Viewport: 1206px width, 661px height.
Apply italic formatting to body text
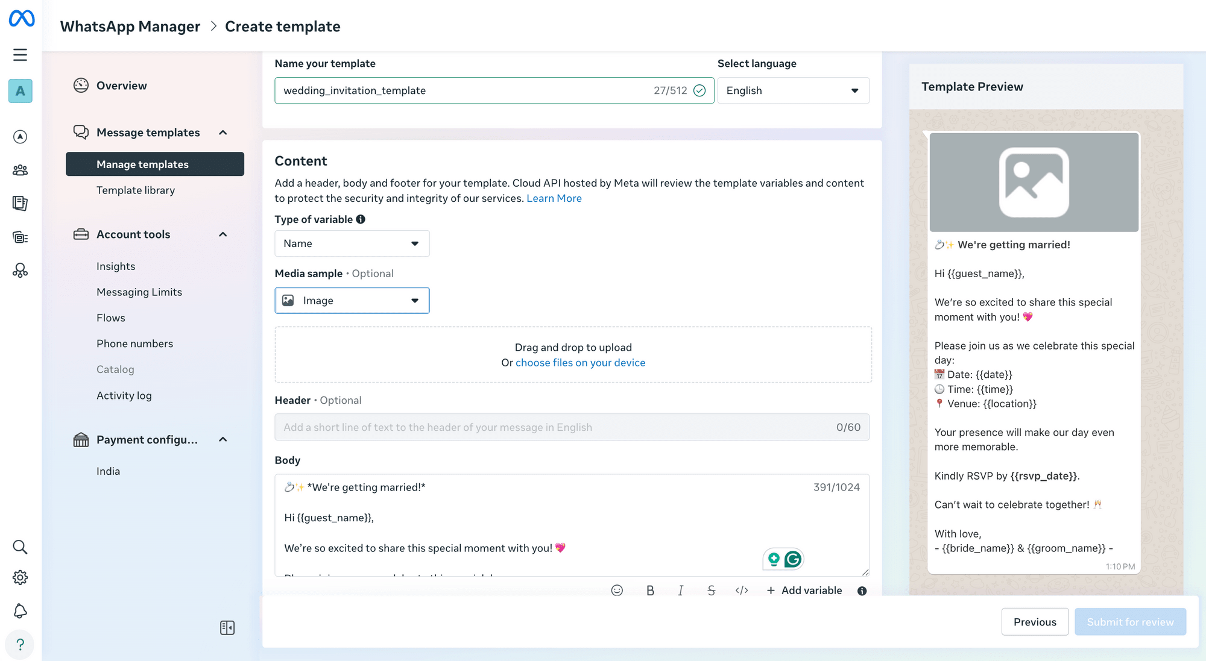pos(681,591)
